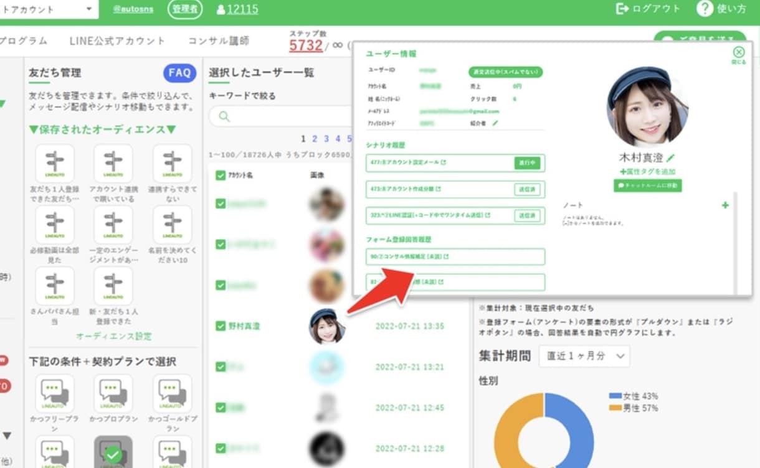Click the magnifier icon in keyword search
Image resolution: width=760 pixels, height=468 pixels.
(225, 116)
